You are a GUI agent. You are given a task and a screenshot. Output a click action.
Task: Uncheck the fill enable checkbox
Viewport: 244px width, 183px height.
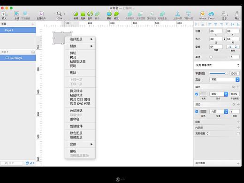coord(197,94)
